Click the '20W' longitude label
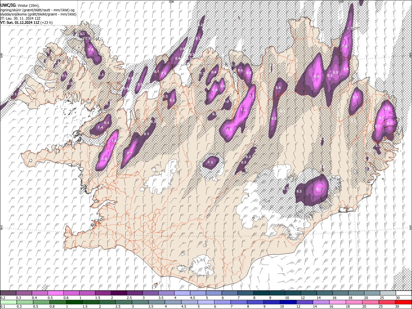The width and height of the screenshot is (412, 309). click(x=171, y=2)
